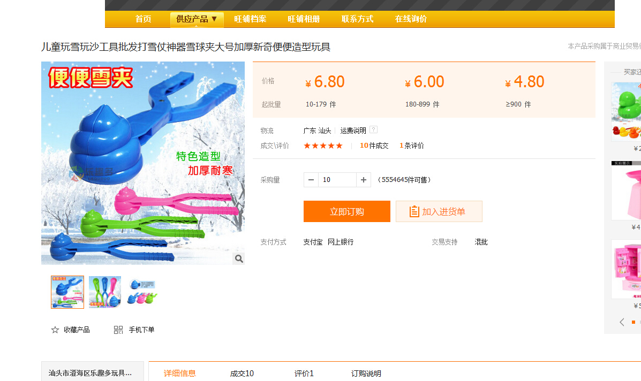The image size is (641, 381).
Task: Click the QR code mobile order icon
Action: click(118, 330)
